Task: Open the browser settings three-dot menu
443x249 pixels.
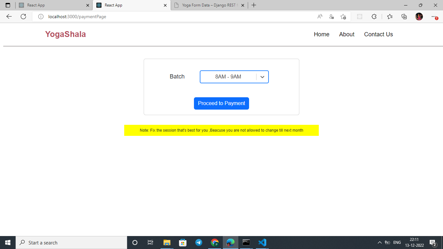Action: tap(433, 17)
